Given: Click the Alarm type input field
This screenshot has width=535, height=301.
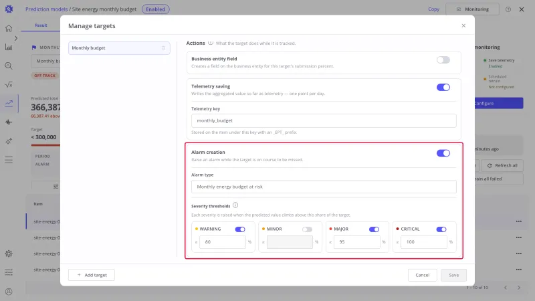Looking at the screenshot, I should [x=324, y=187].
